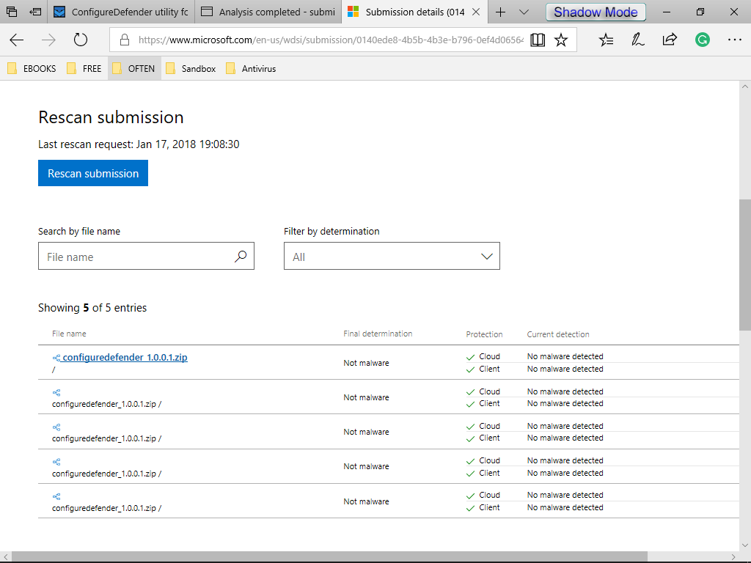Show site security lock info
The image size is (751, 563).
(x=125, y=40)
